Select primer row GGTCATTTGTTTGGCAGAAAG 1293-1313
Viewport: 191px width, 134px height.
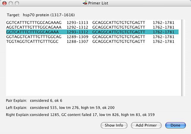92,23
